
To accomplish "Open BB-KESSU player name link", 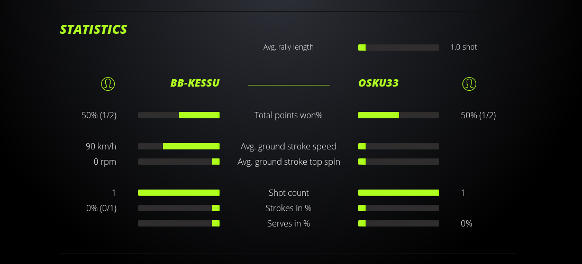I will pos(195,83).
